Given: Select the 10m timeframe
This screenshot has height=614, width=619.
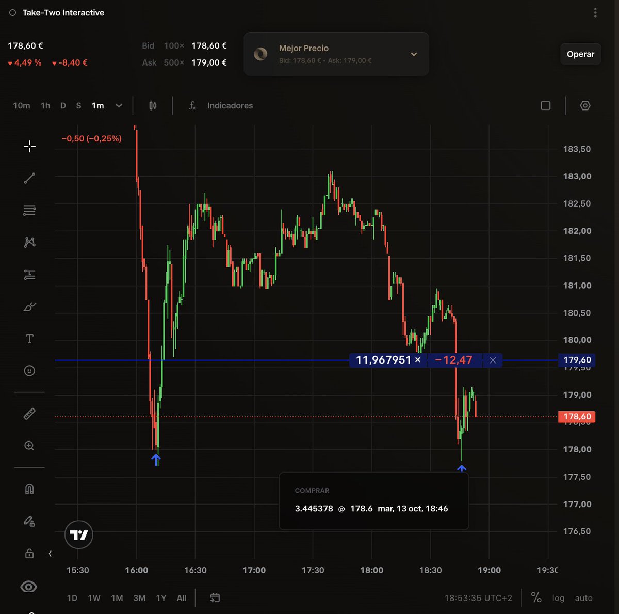Looking at the screenshot, I should click(22, 105).
